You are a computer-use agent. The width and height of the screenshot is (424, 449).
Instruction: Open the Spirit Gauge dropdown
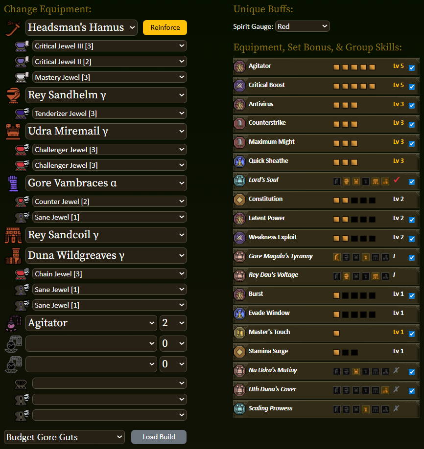[x=303, y=26]
